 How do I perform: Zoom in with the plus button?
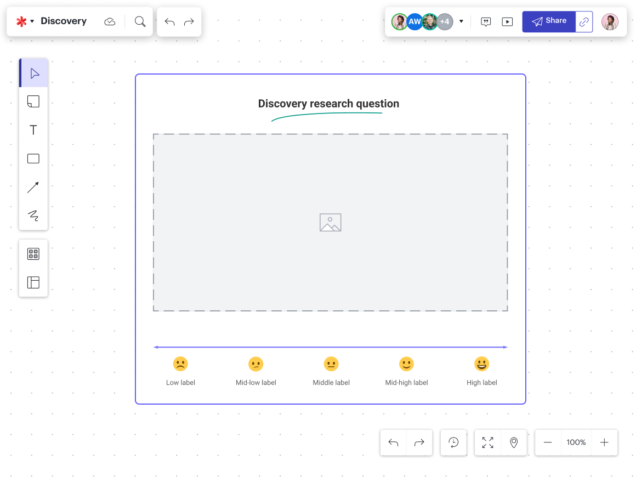[x=604, y=442]
